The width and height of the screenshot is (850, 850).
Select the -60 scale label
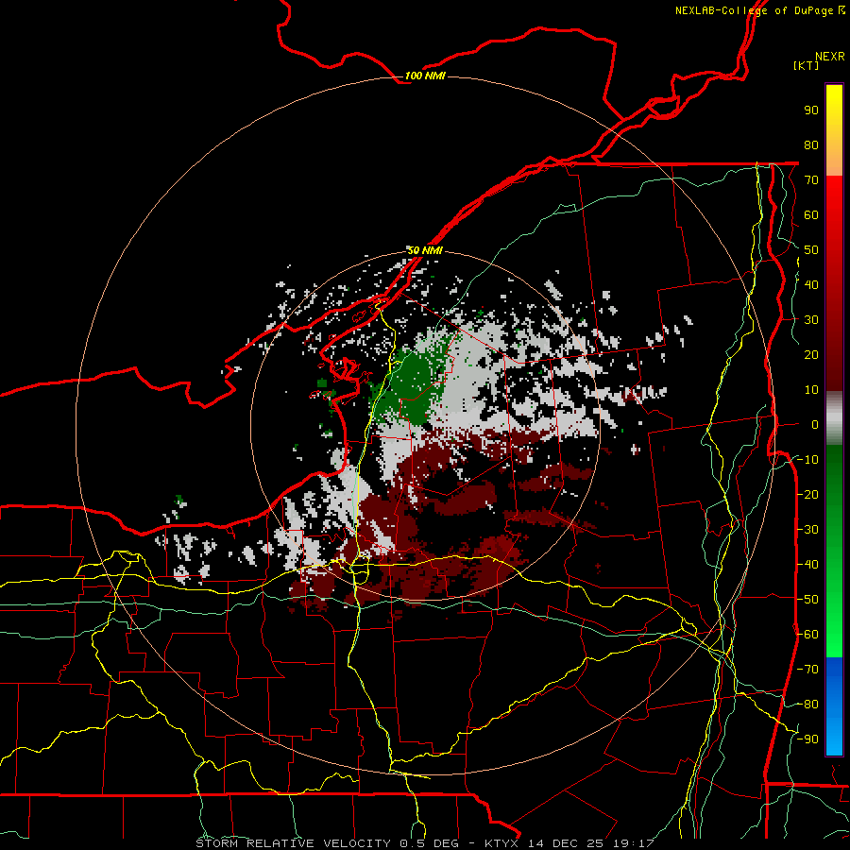(807, 635)
